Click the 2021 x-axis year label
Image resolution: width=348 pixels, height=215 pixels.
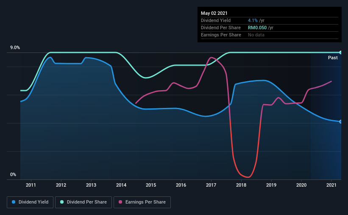(331, 185)
